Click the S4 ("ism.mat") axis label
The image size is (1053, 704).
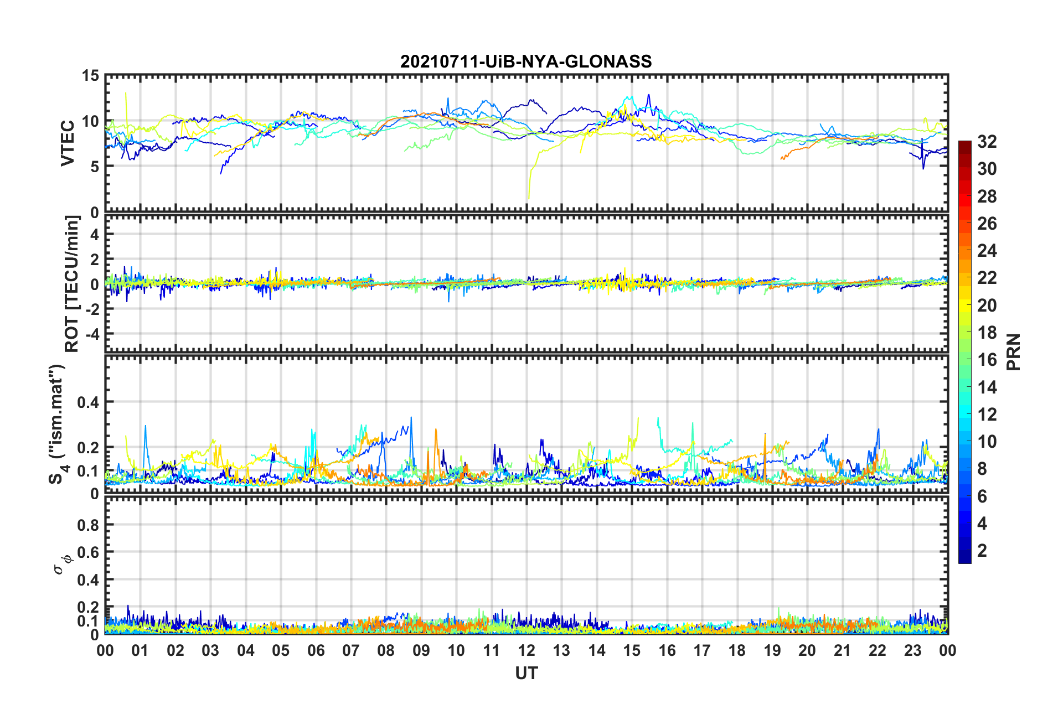[58, 424]
